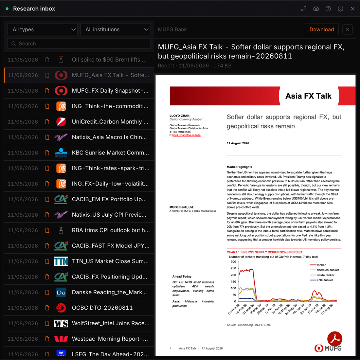Click the tanker traffic chart in PDF
Viewport: 360px width, 360px height.
point(284,287)
